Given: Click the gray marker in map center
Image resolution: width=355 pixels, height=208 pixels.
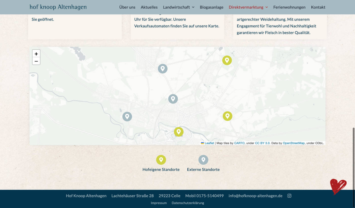Looking at the screenshot, I should tap(173, 99).
